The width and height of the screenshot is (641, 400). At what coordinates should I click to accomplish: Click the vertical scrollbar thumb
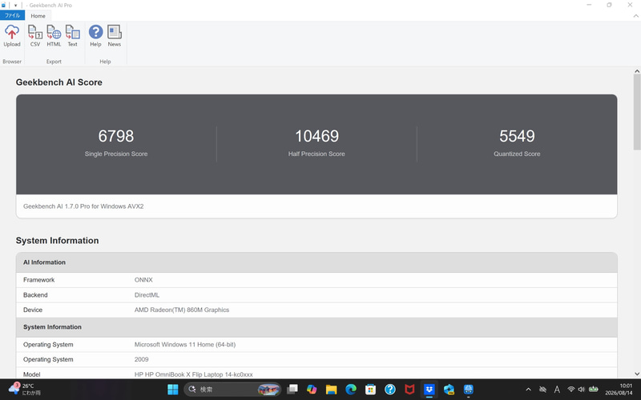637,112
